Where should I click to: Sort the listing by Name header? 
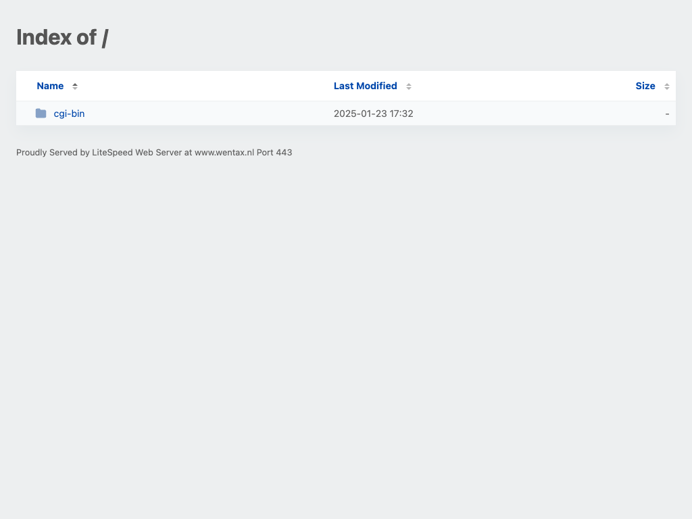pyautogui.click(x=50, y=86)
